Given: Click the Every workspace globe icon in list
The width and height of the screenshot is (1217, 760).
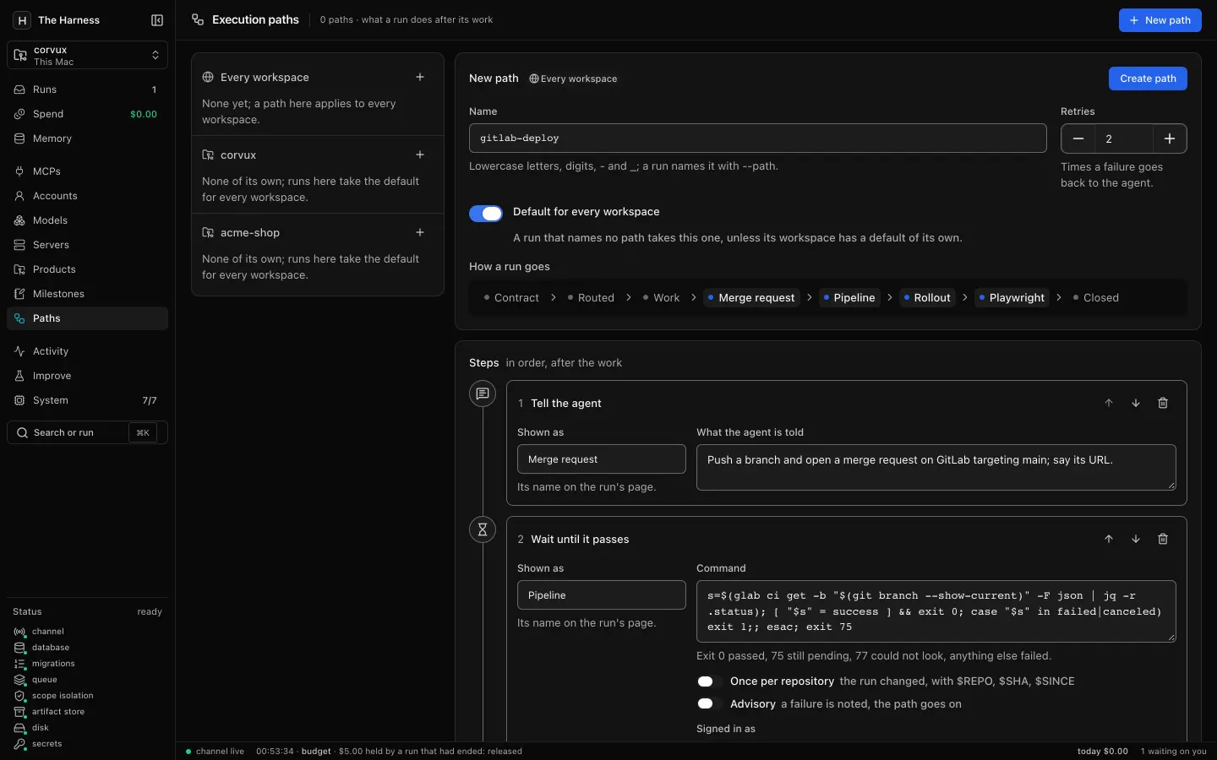Looking at the screenshot, I should point(208,77).
